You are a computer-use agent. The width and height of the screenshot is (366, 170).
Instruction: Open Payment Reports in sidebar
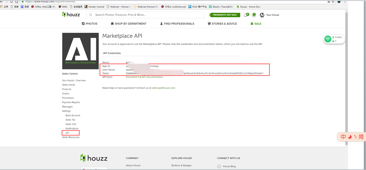71,102
